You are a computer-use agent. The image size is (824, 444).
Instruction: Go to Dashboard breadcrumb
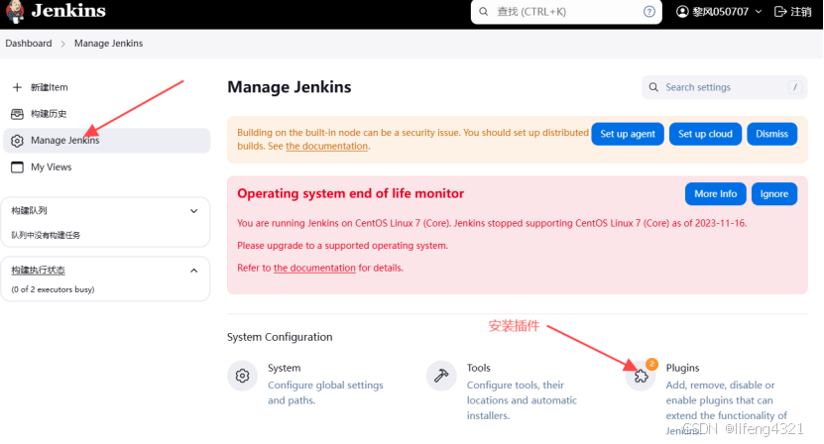[29, 43]
